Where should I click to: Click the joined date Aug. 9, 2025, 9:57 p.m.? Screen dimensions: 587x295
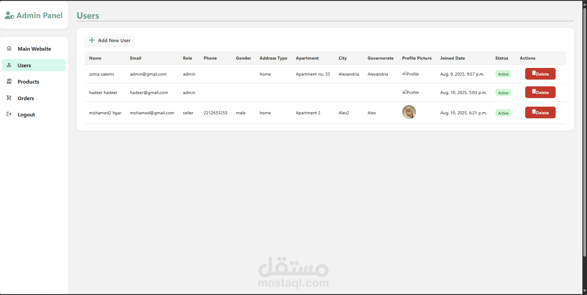coord(462,74)
